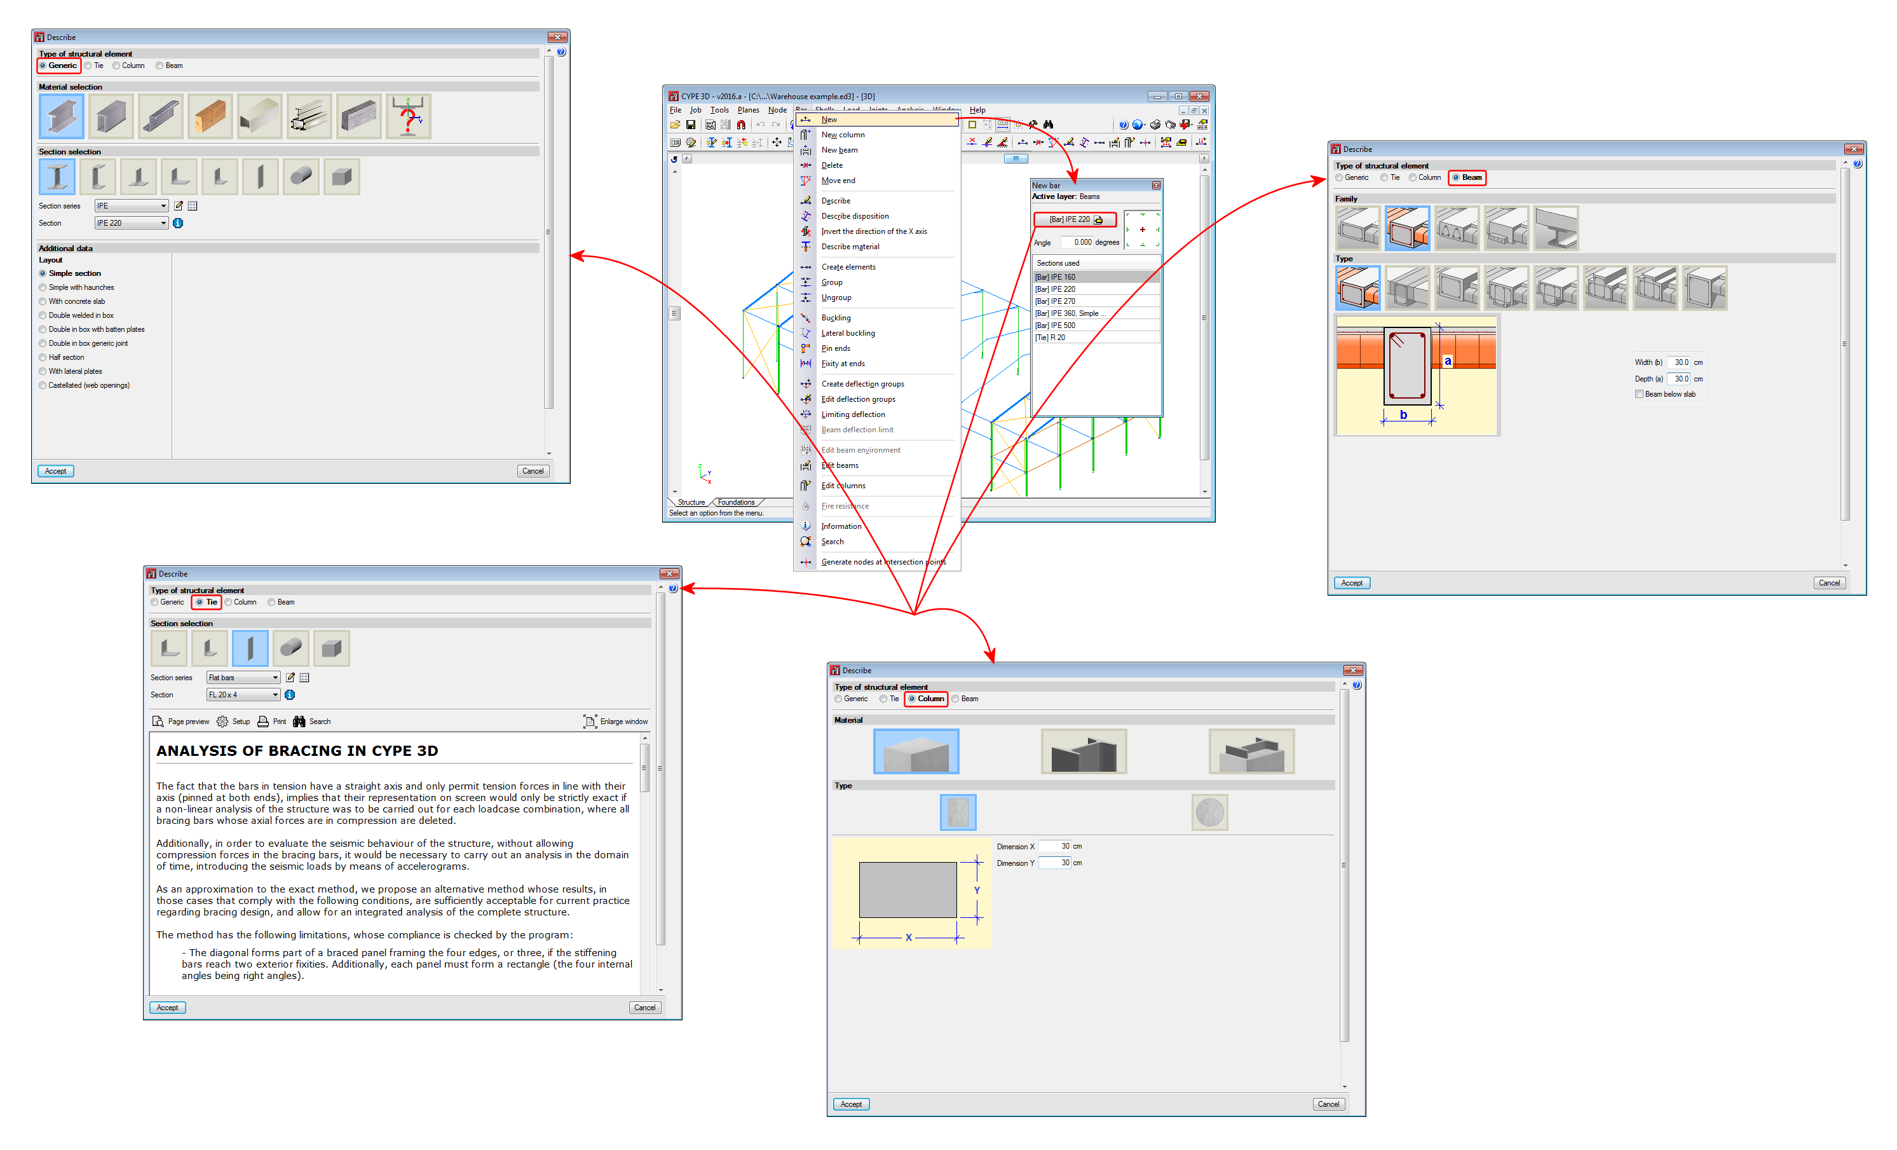Click vertical scrollbar of Generic dialog
Viewport: 1897px width, 1150px height.
pos(548,232)
